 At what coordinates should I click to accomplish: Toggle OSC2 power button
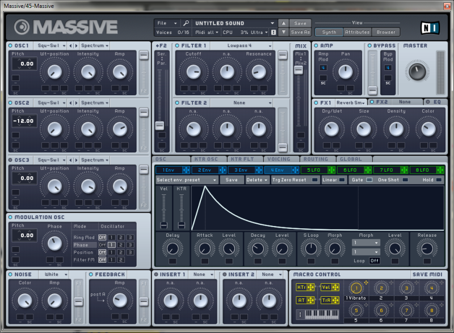[10, 103]
